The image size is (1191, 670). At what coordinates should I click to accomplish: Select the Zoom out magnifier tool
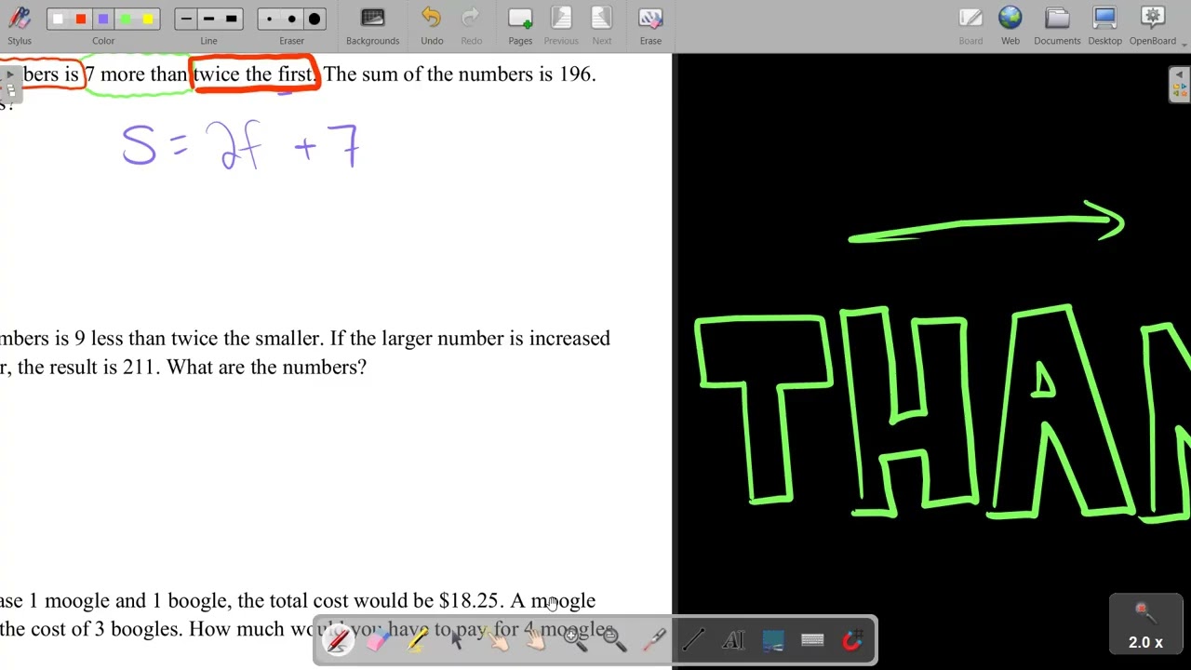click(614, 639)
